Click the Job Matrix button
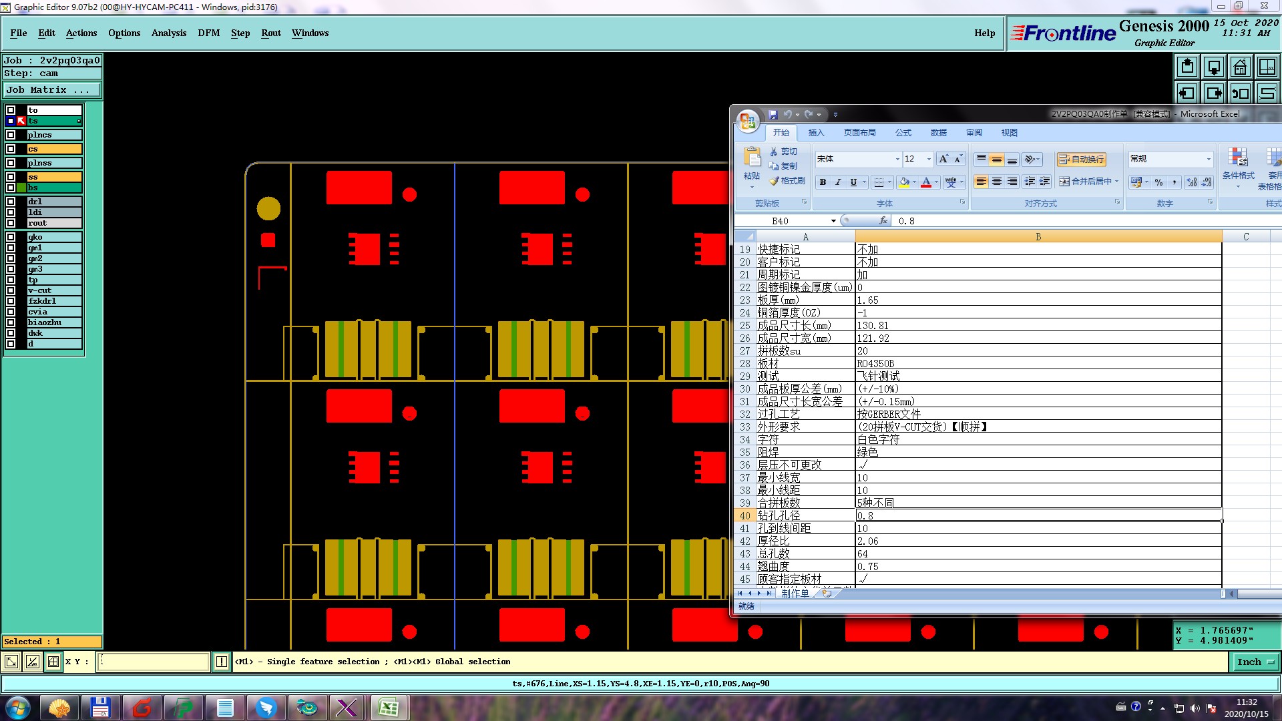Image resolution: width=1282 pixels, height=721 pixels. pos(52,89)
